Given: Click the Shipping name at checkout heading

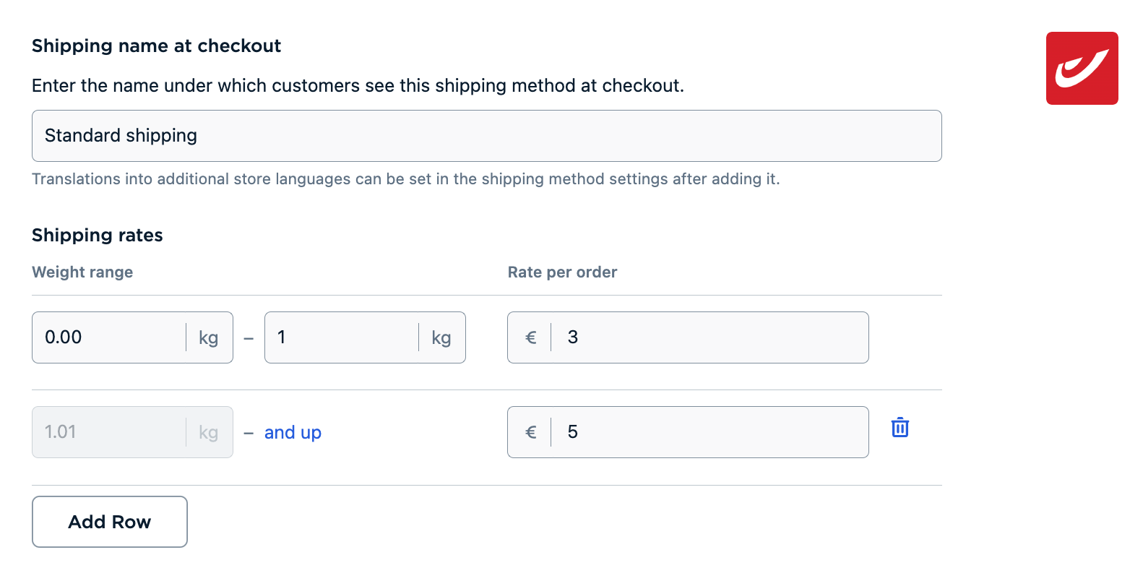Looking at the screenshot, I should pos(156,46).
